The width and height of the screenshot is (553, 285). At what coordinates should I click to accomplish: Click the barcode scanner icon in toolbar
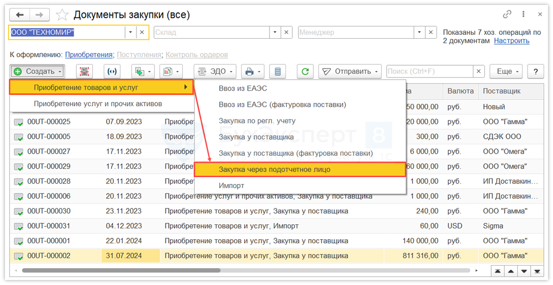pyautogui.click(x=85, y=72)
